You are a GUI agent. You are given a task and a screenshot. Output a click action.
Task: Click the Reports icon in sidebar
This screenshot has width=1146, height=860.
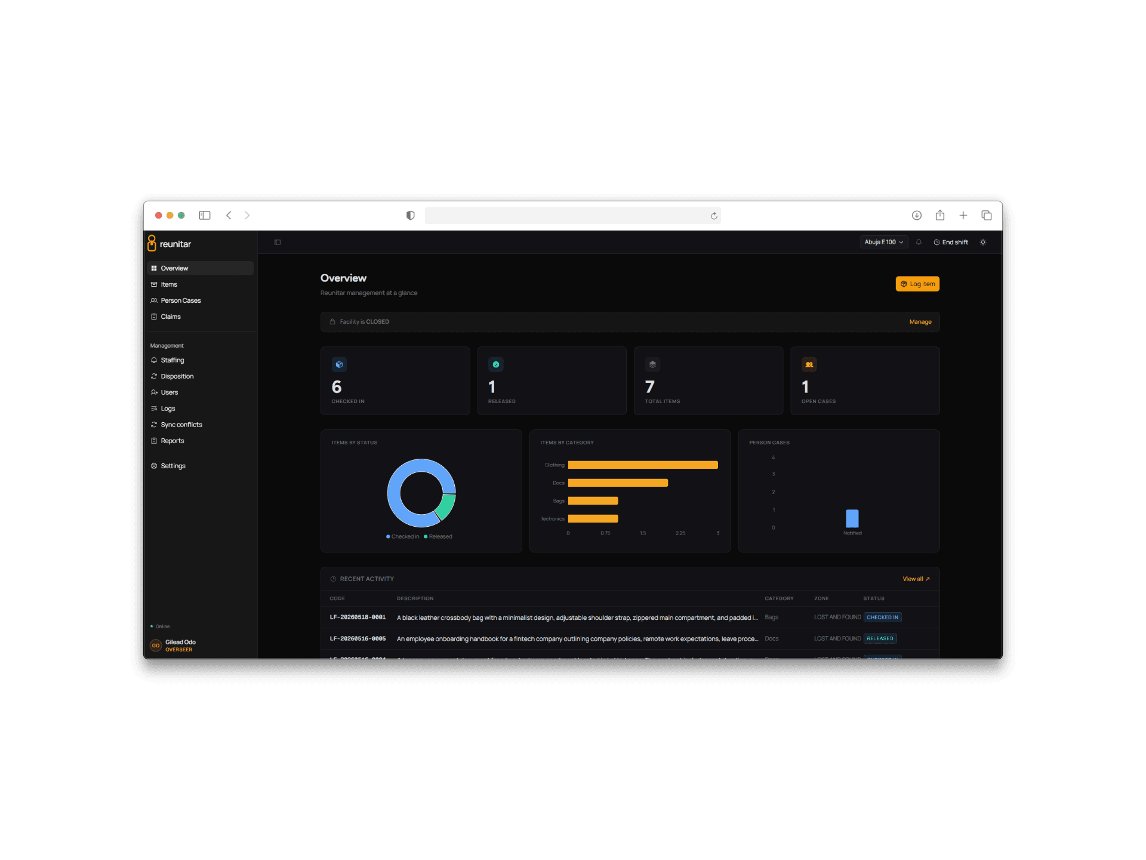pos(154,441)
